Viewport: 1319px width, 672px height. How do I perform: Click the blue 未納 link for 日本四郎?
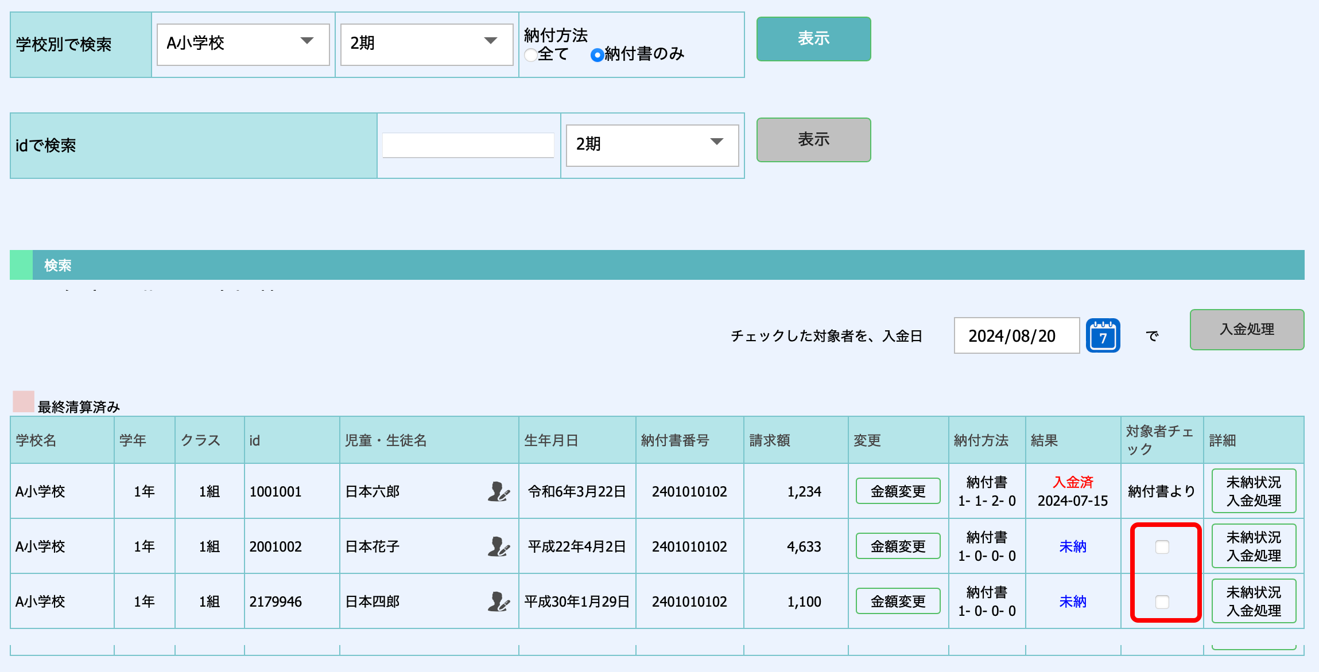pyautogui.click(x=1072, y=601)
